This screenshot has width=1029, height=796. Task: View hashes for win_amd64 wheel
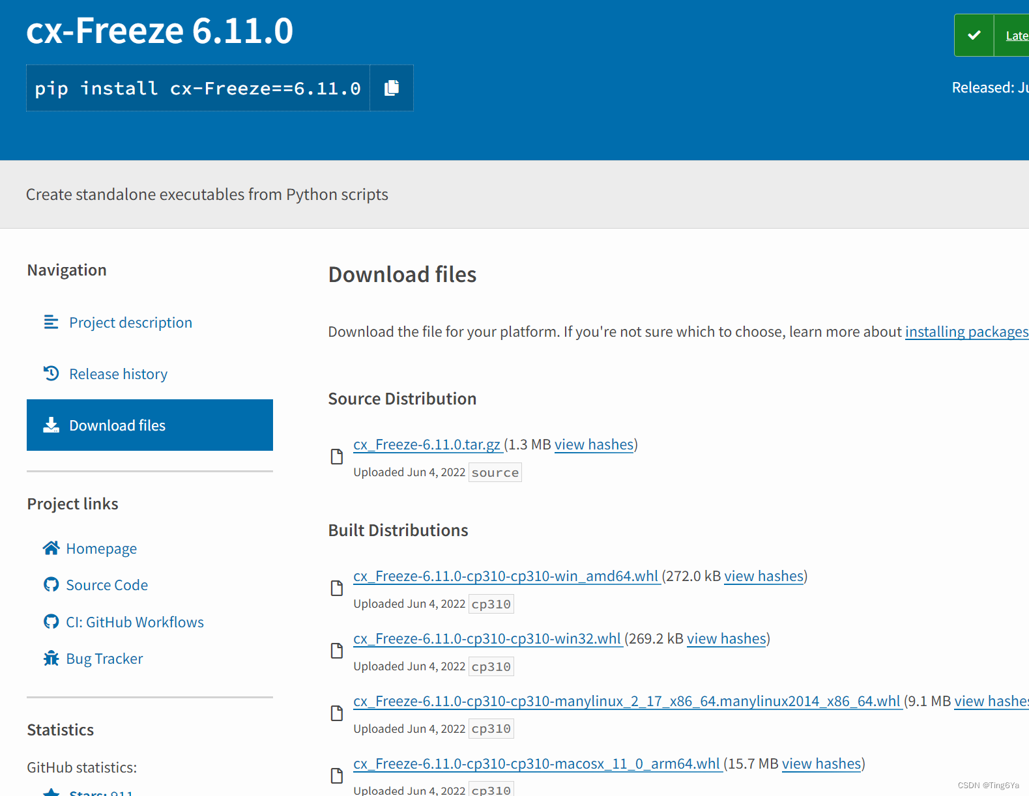point(764,576)
